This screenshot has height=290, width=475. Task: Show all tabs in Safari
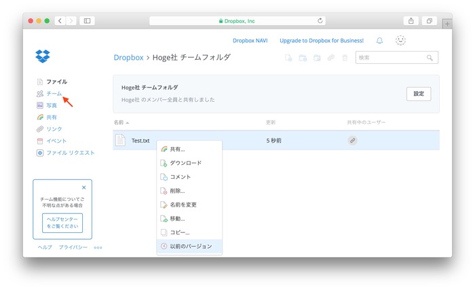[x=430, y=20]
